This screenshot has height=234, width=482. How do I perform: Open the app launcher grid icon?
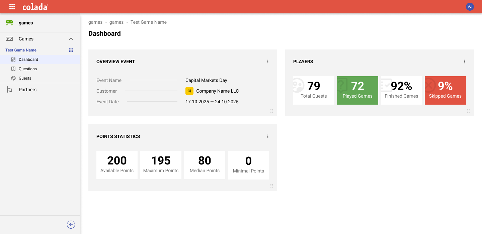[12, 7]
